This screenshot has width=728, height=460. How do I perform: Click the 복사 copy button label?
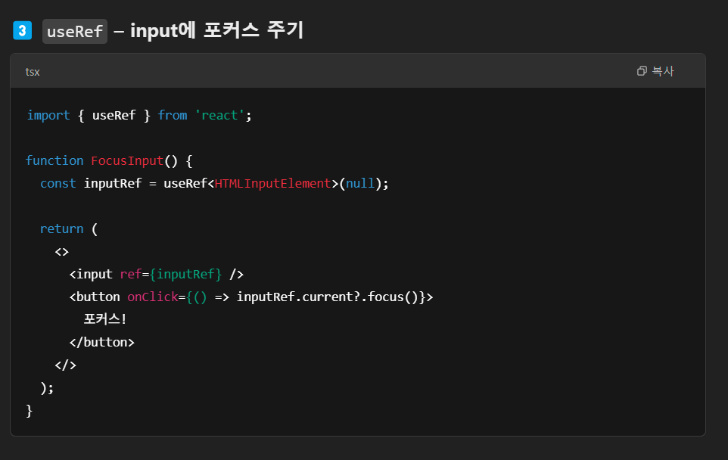[x=663, y=71]
